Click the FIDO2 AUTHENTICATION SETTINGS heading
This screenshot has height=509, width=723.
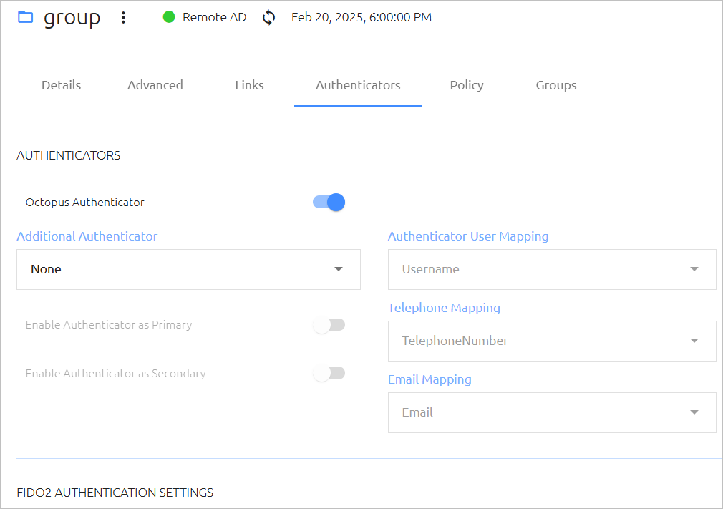pos(115,493)
